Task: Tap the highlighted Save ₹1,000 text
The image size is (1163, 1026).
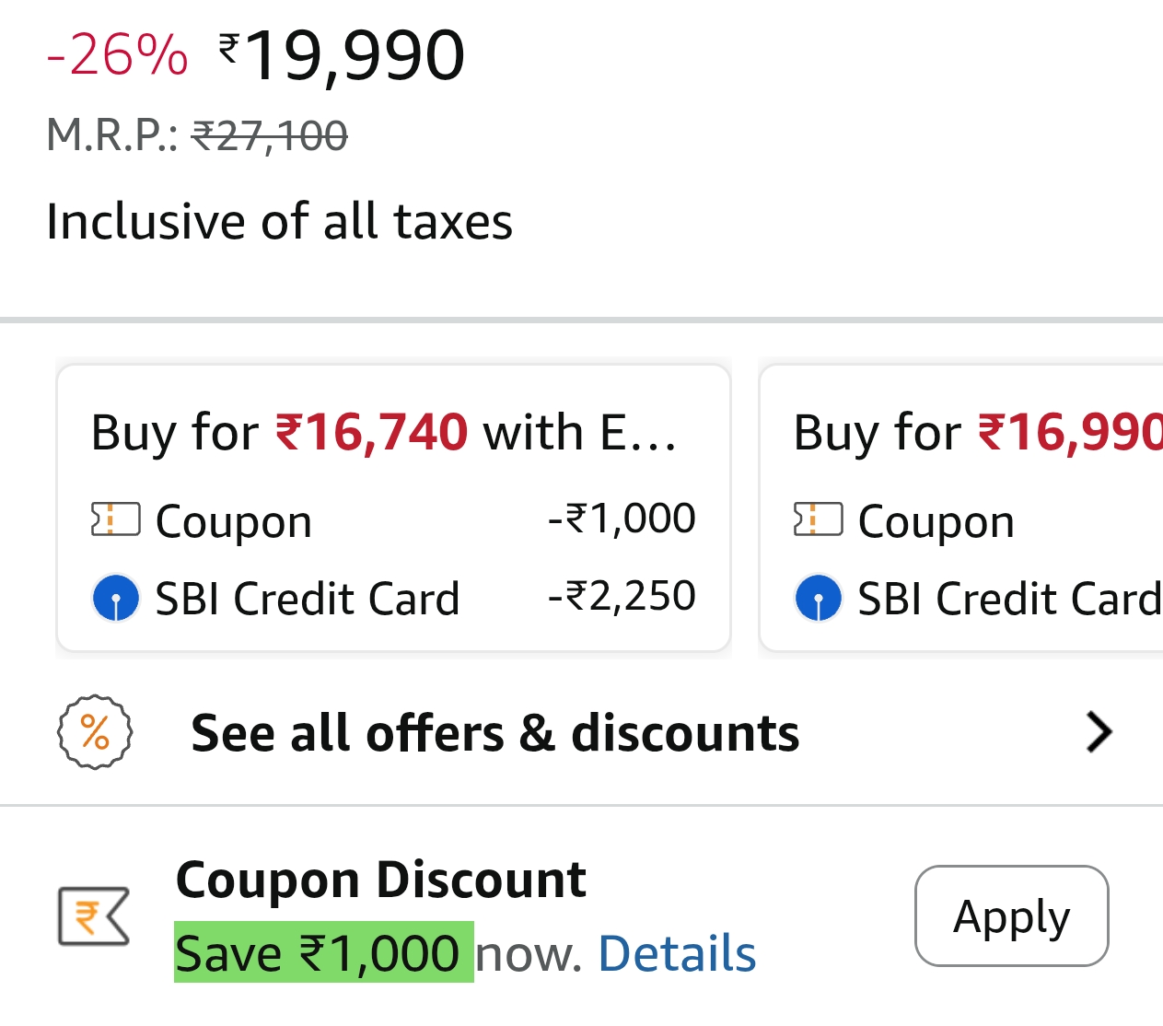Action: [323, 953]
